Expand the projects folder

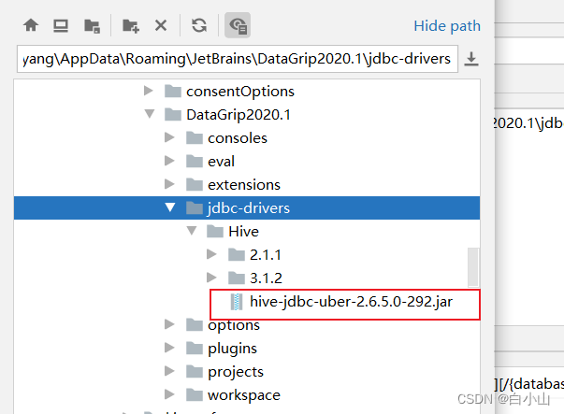pos(169,371)
